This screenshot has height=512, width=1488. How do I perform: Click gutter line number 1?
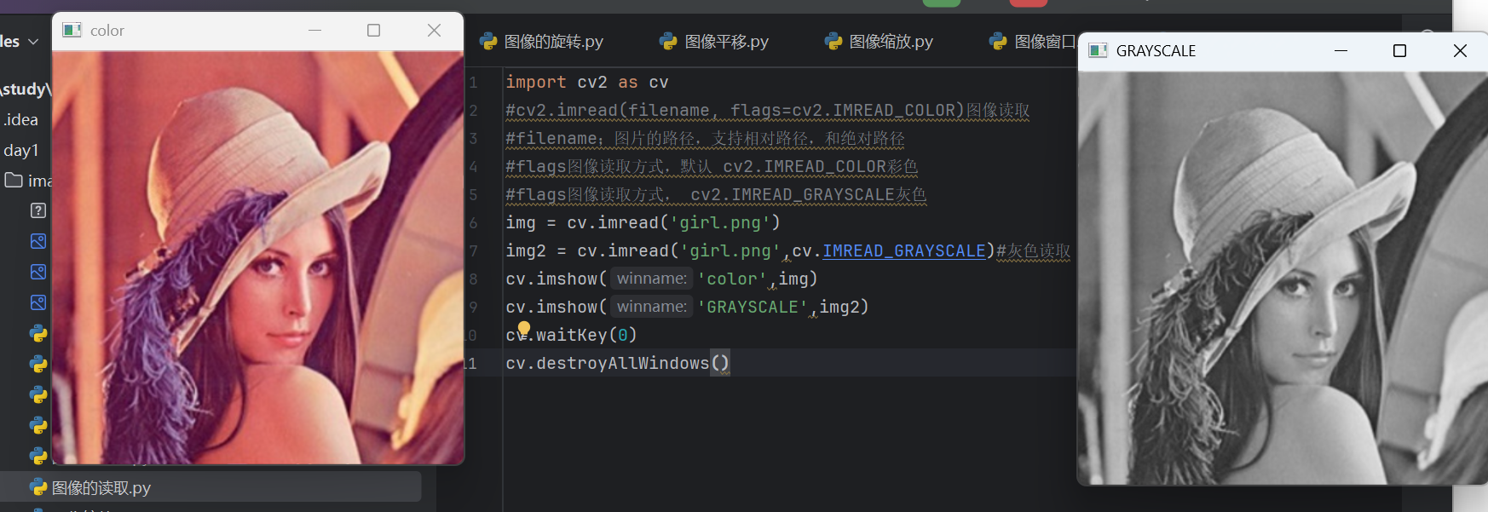tap(473, 83)
